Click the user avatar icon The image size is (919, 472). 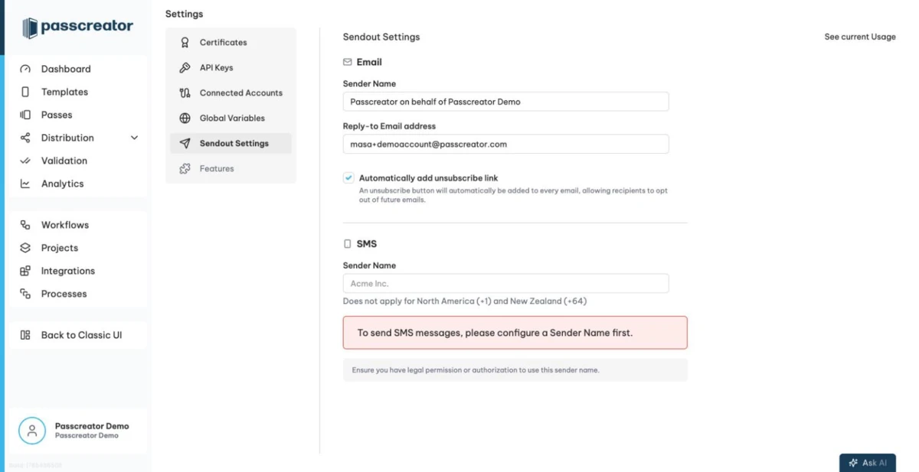tap(32, 431)
